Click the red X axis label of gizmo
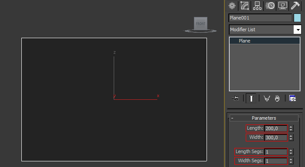The width and height of the screenshot is (305, 167). click(x=158, y=96)
